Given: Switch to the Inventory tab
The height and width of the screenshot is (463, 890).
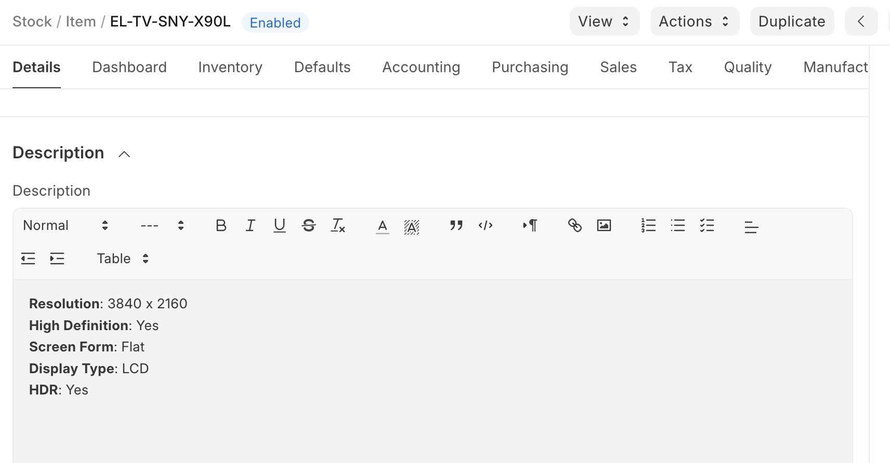Looking at the screenshot, I should (x=230, y=67).
